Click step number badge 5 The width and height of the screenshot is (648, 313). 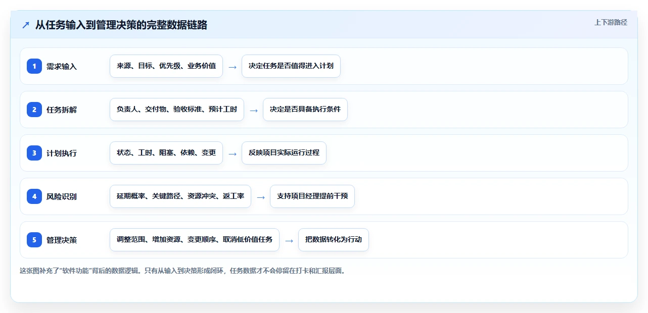[x=34, y=240]
